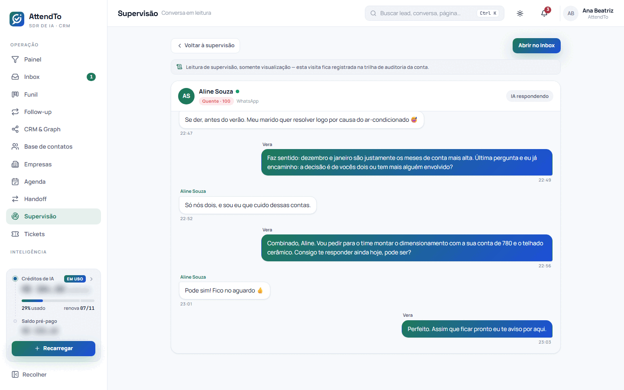Focus the Buscar lead, conversa search field
Viewport: 624px width, 390px height.
coord(435,13)
